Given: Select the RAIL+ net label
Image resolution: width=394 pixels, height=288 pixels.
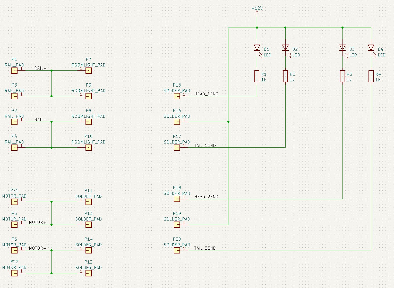Looking at the screenshot, I should (41, 68).
